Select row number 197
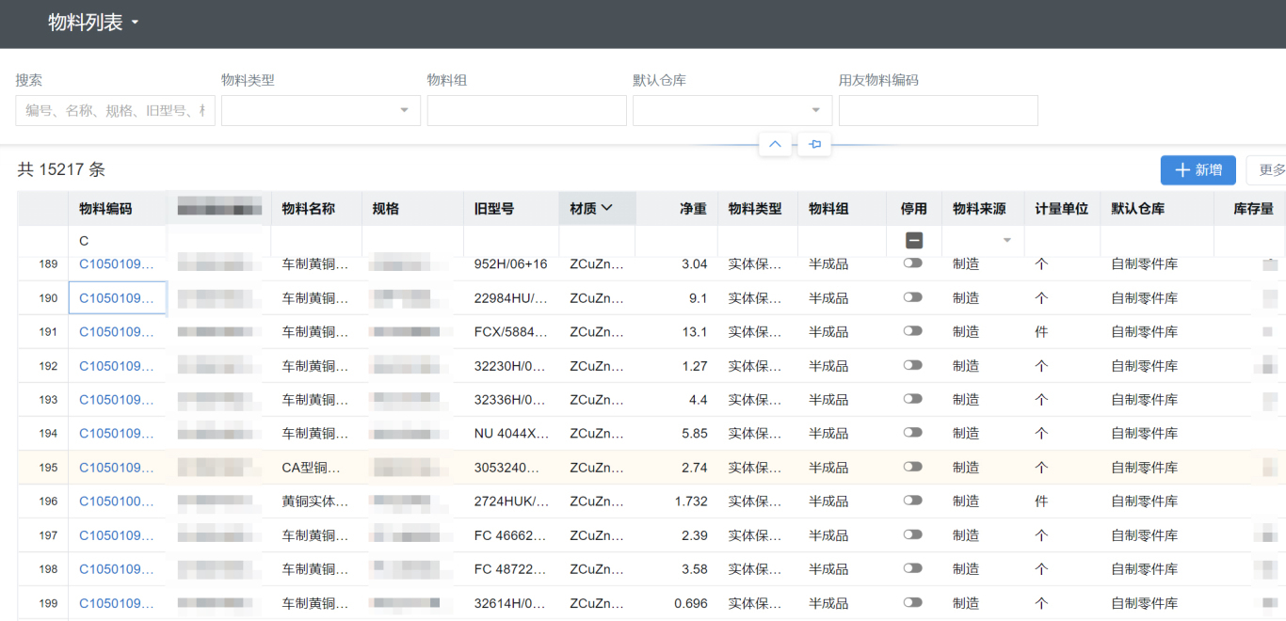 click(x=48, y=535)
